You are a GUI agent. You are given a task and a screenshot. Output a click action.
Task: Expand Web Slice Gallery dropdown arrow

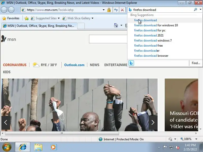(x=92, y=18)
